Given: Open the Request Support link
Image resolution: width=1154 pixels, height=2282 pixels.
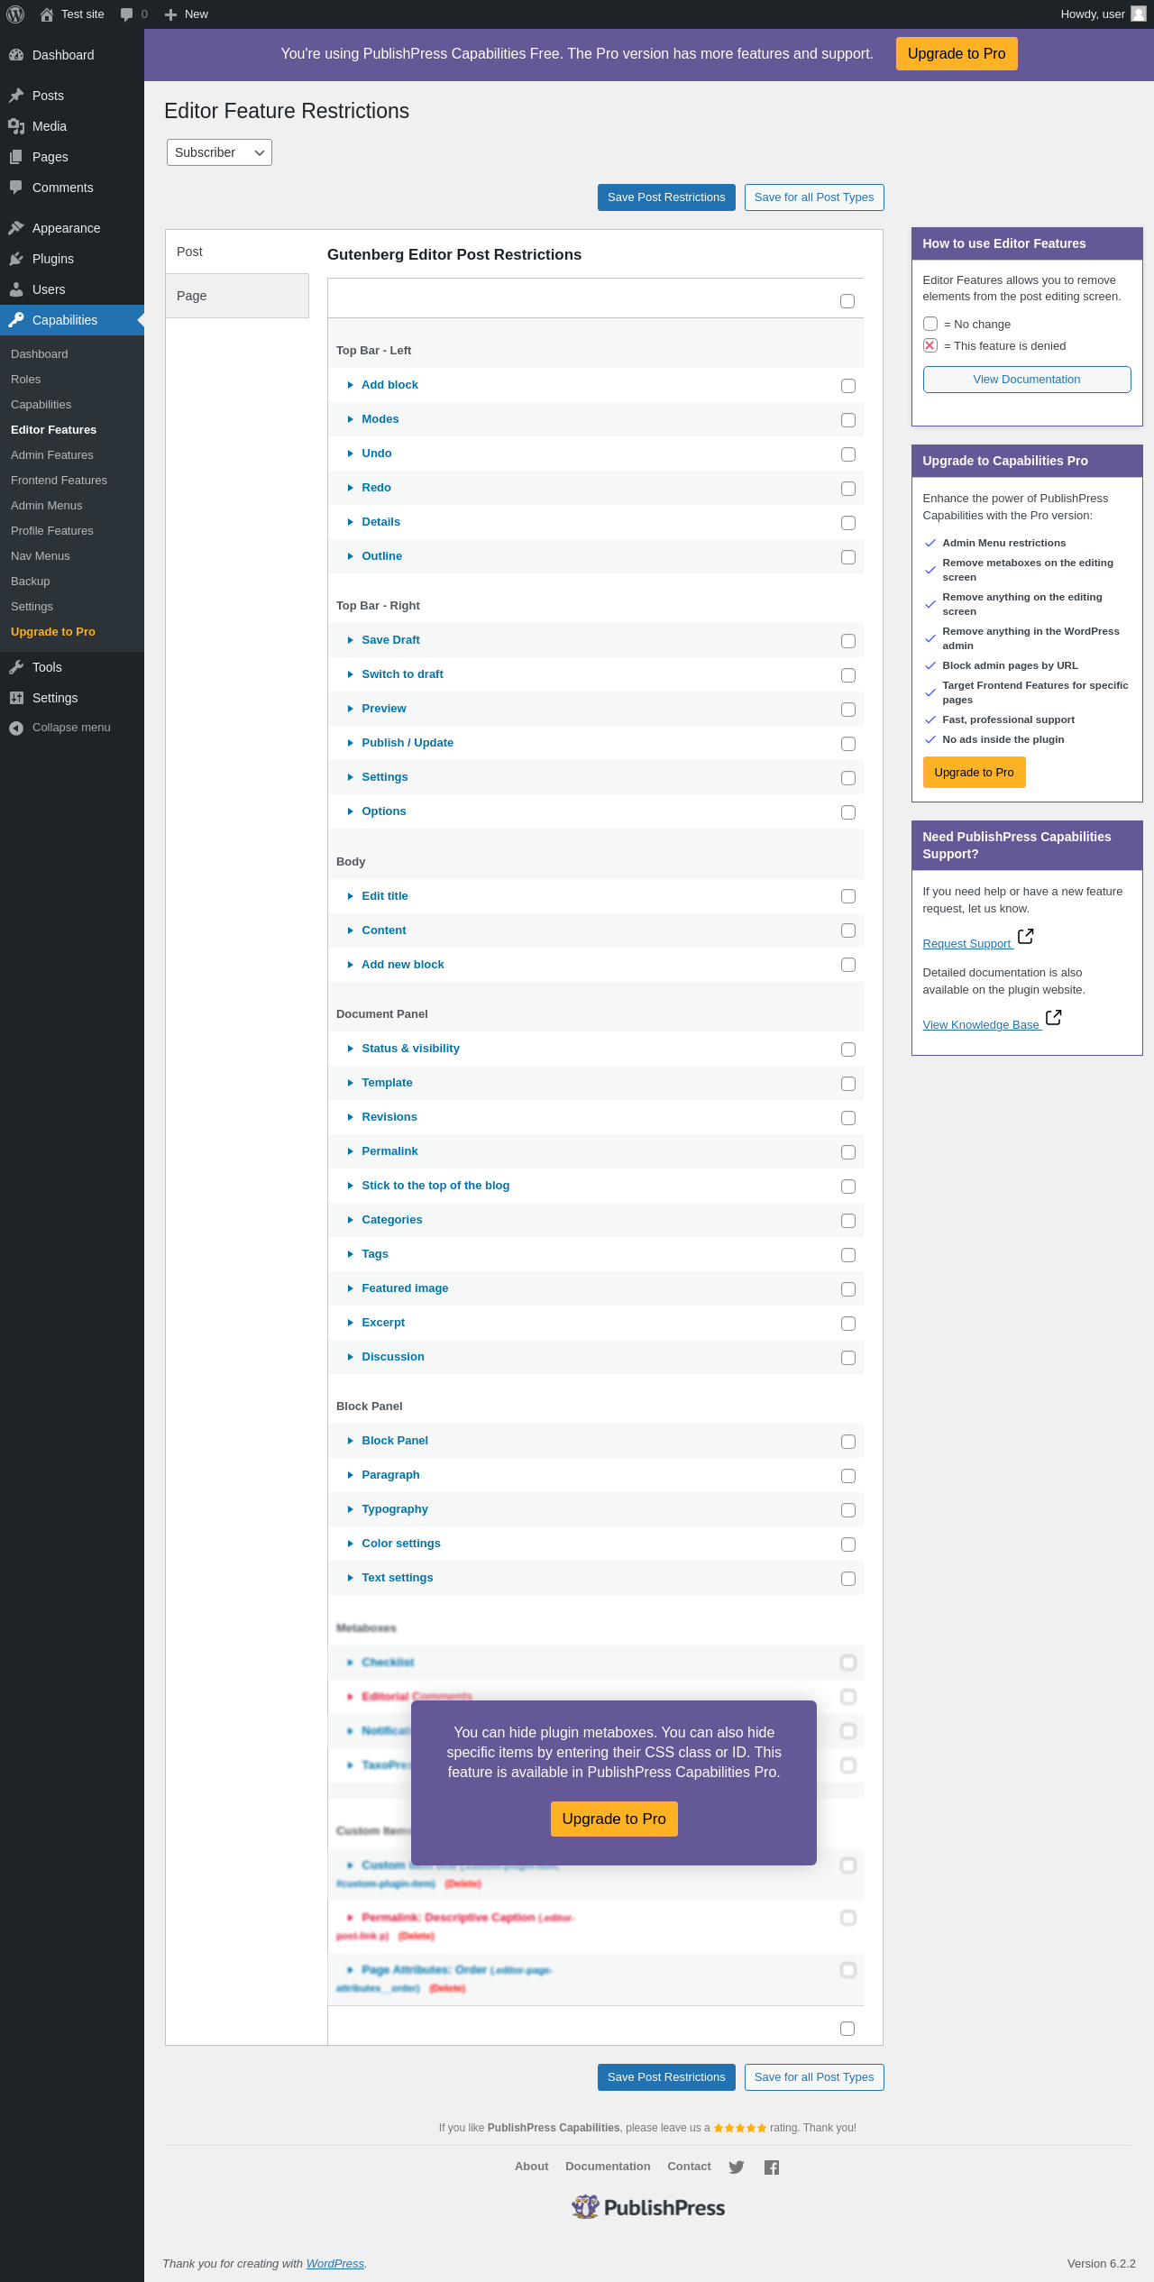Looking at the screenshot, I should 966,944.
